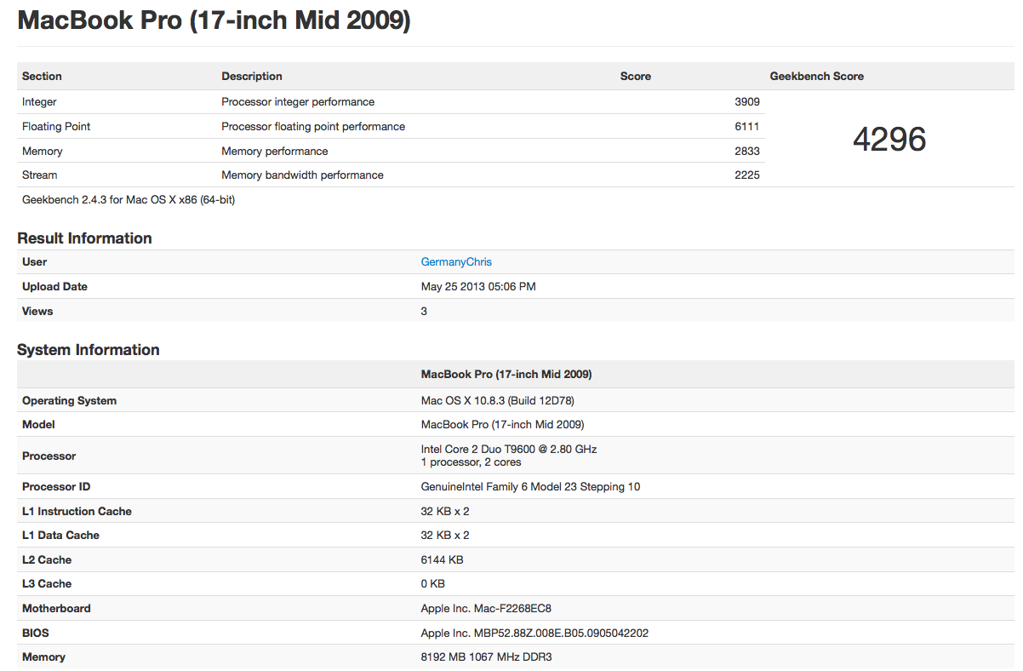This screenshot has width=1023, height=671.
Task: Click the Description column header
Action: click(252, 77)
